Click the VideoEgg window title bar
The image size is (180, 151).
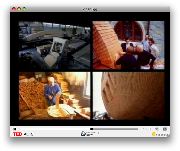90,9
